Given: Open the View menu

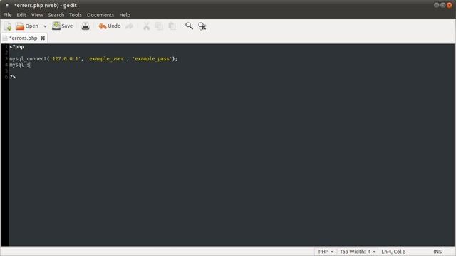Looking at the screenshot, I should pos(37,15).
